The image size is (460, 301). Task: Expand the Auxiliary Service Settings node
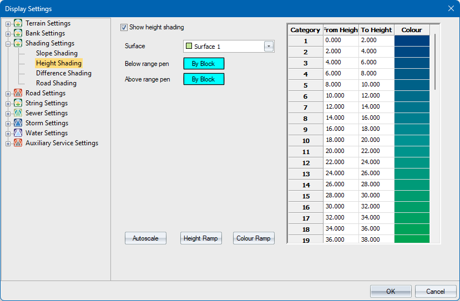point(8,144)
